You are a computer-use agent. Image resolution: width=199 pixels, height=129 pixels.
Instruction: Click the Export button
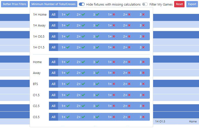click(192, 4)
